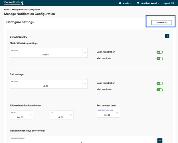Go to Home breadcrumb link
178x143 pixels.
(x=6, y=10)
